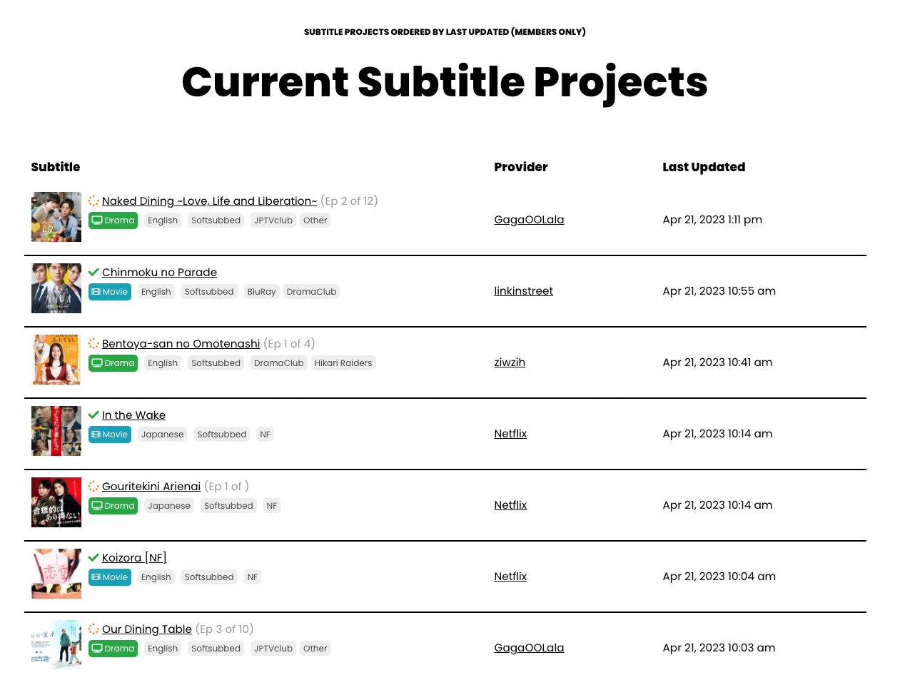Click the spinner icon beside Our Dining Table

tap(93, 629)
